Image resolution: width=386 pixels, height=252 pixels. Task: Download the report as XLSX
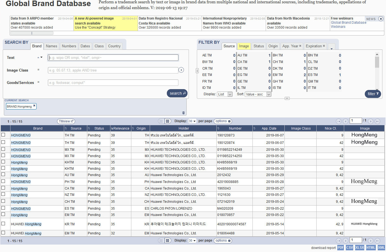click(360, 248)
